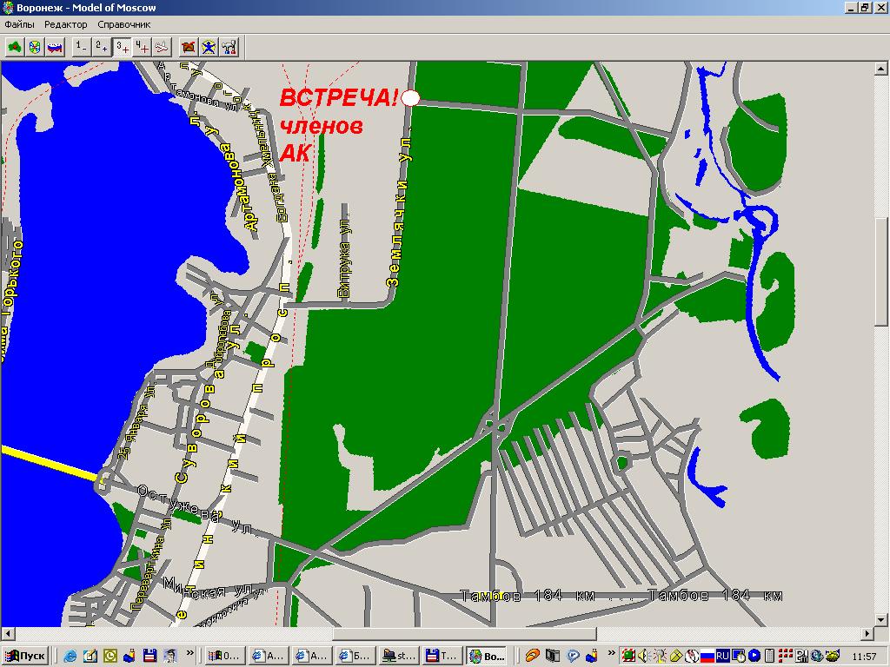Select zoom level 4 button

click(x=143, y=47)
